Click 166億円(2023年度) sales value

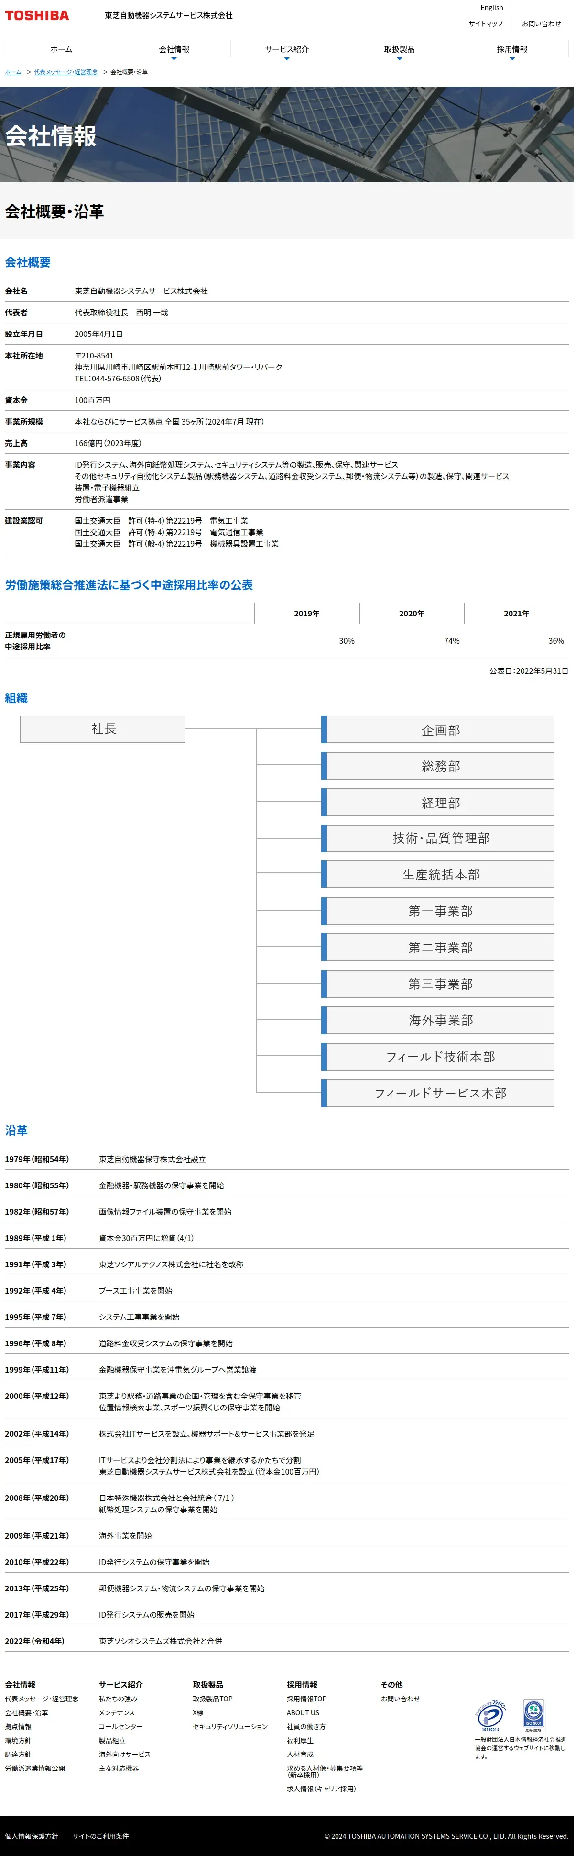[x=108, y=443]
